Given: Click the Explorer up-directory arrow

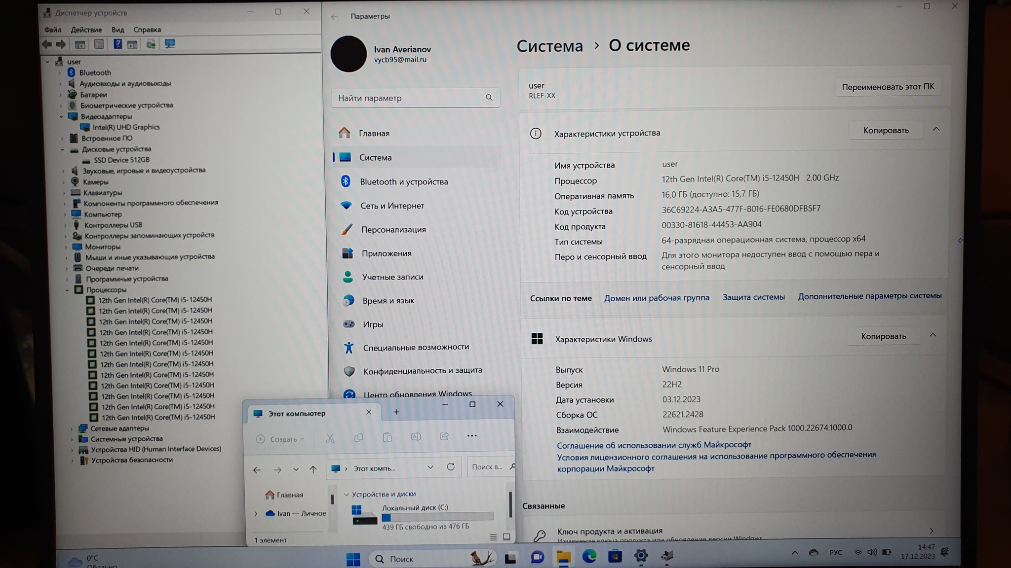Looking at the screenshot, I should pos(313,469).
